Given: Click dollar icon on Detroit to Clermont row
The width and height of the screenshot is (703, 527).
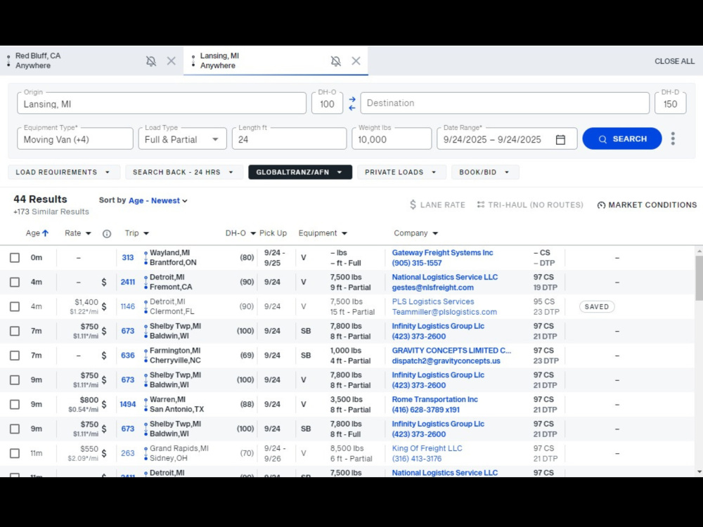Looking at the screenshot, I should tap(104, 306).
